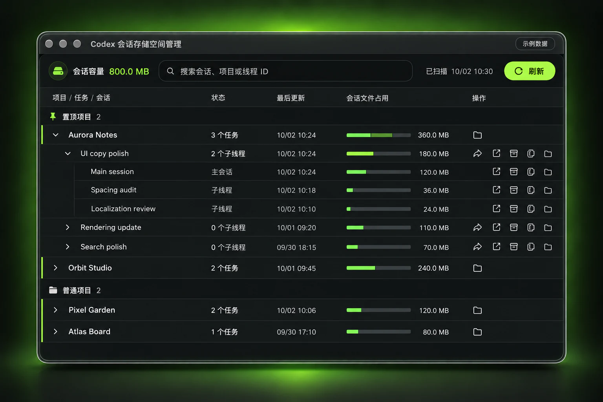Open the Localization review folder icon
This screenshot has height=402, width=603.
tap(548, 209)
